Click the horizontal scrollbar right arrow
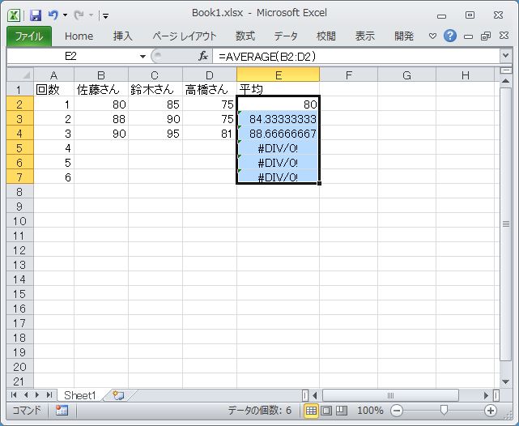 [486, 395]
